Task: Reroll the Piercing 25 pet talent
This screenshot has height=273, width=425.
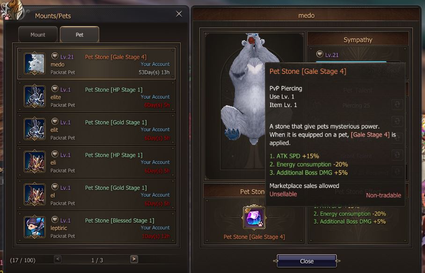Action: pyautogui.click(x=397, y=105)
